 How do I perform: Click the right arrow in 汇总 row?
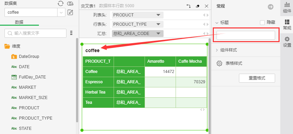click(x=208, y=34)
